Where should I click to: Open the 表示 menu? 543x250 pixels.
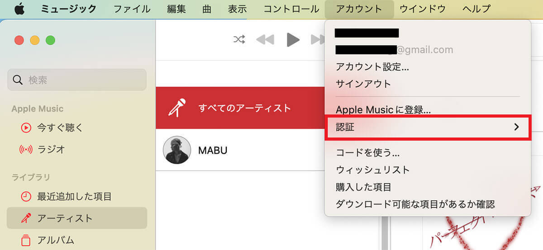tap(238, 9)
